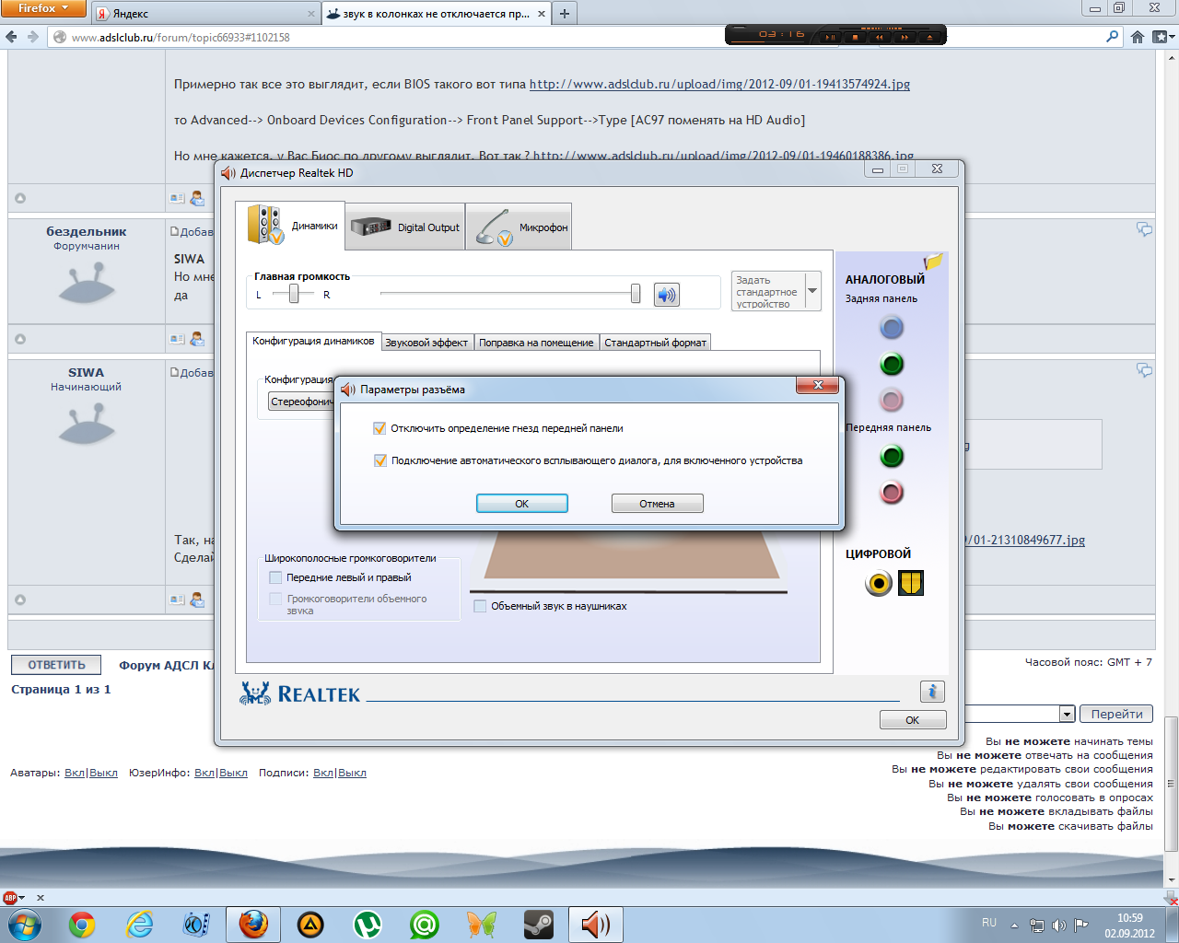The image size is (1179, 943).
Task: Click the Перейти button
Action: coord(1116,714)
